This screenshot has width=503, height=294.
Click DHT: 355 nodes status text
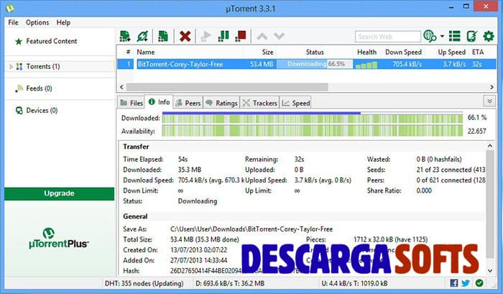point(144,283)
